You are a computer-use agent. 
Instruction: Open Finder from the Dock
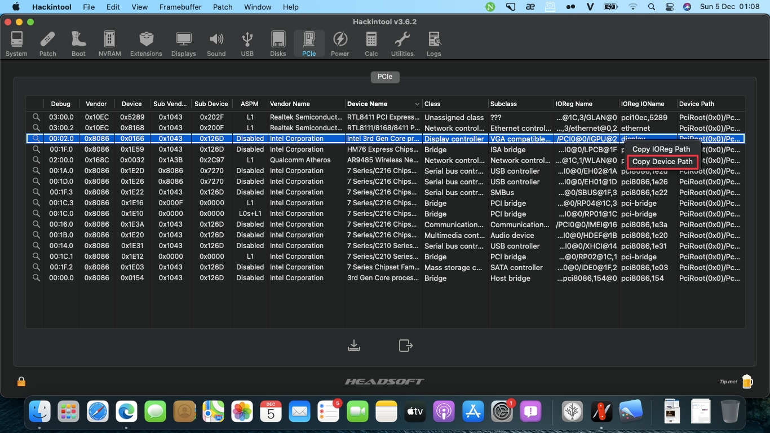pyautogui.click(x=39, y=412)
